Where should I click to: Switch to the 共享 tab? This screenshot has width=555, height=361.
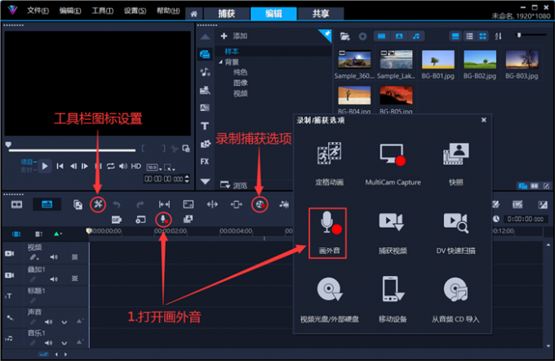point(309,14)
